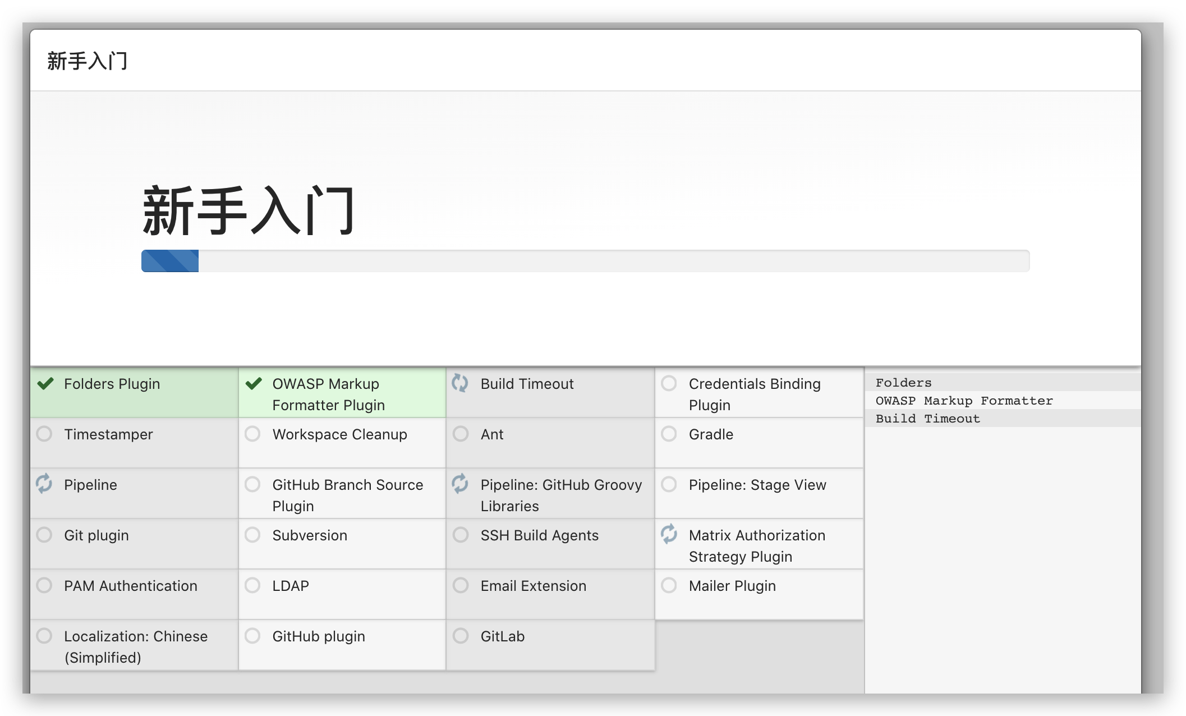The height and width of the screenshot is (716, 1186).
Task: Select the Credentials Binding Plugin label
Action: [x=755, y=394]
